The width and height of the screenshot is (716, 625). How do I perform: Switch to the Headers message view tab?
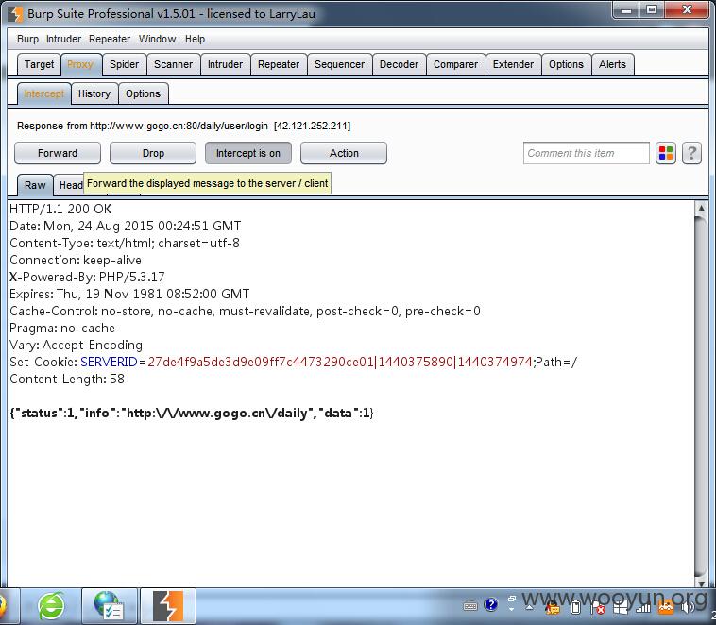click(69, 185)
